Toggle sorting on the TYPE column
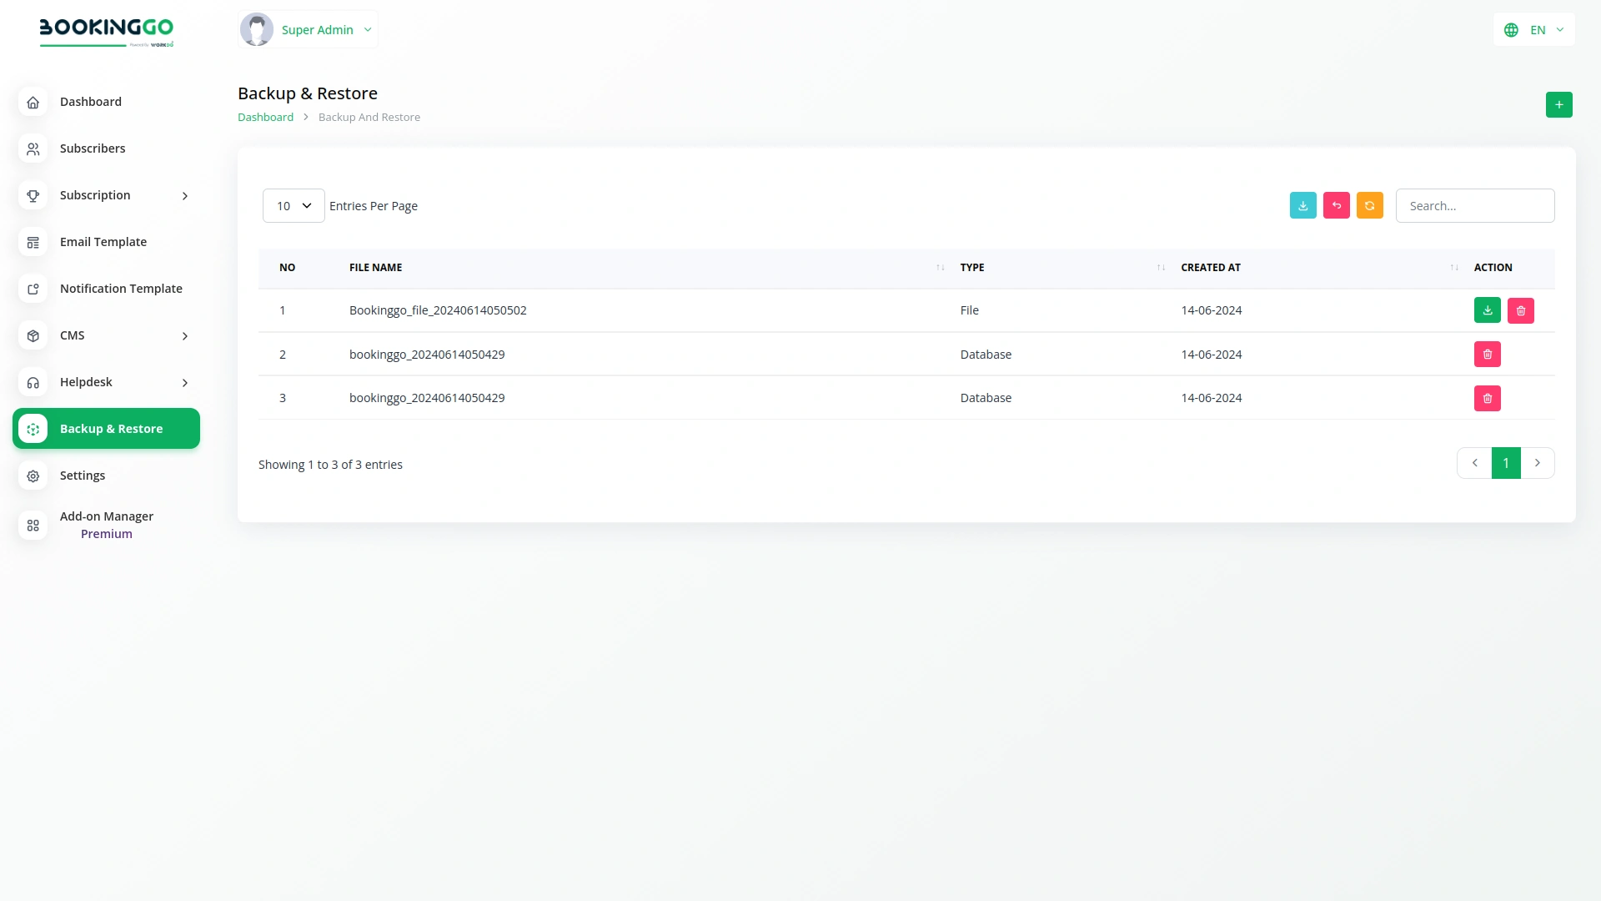The height and width of the screenshot is (901, 1601). [1161, 268]
